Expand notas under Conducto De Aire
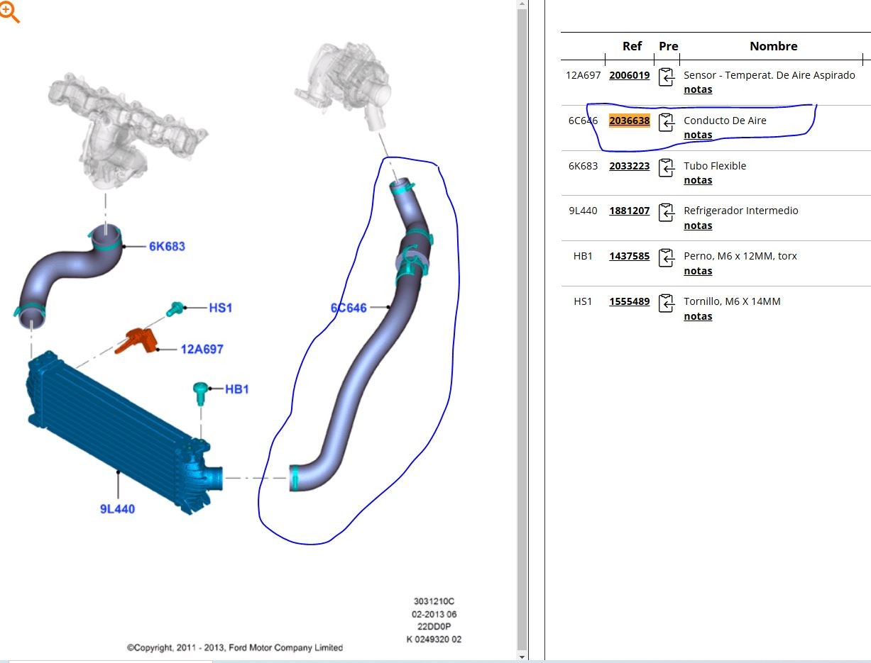 (x=697, y=135)
